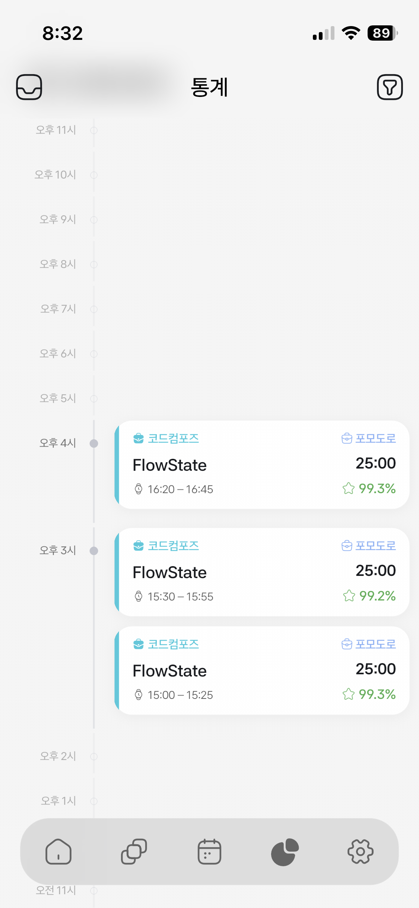Toggle the timeline dot at 오후 4시
Viewport: 419px width, 908px height.
93,444
